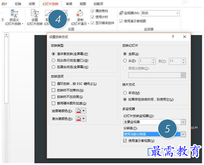Enable 放映时不加动画 checkbox
Viewport: 204px width, 165px height.
point(53,97)
